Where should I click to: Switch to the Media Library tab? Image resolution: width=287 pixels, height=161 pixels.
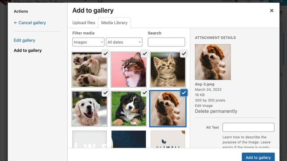[114, 23]
